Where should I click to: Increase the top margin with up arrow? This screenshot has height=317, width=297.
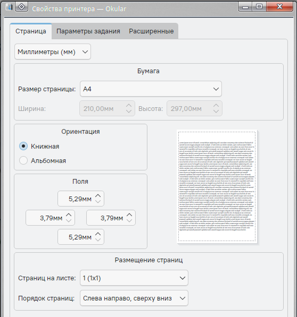pos(98,196)
